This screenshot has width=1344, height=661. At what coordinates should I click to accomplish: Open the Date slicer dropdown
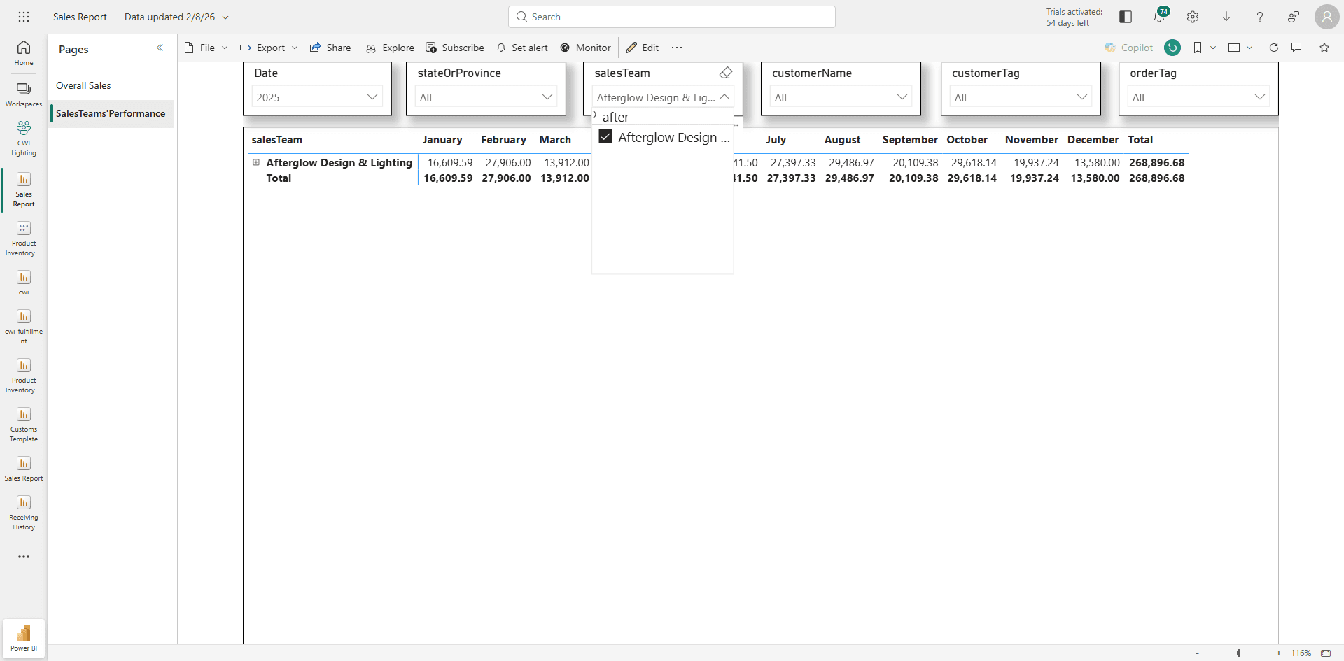317,97
